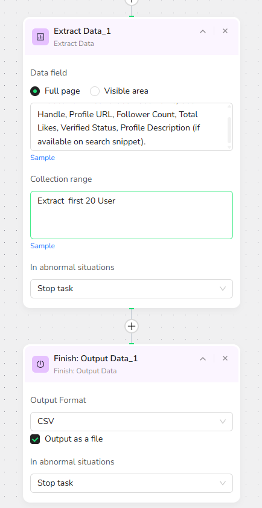Click the Data field text area scrollbar
Viewport: 262px width, 508px height.
tap(229, 130)
